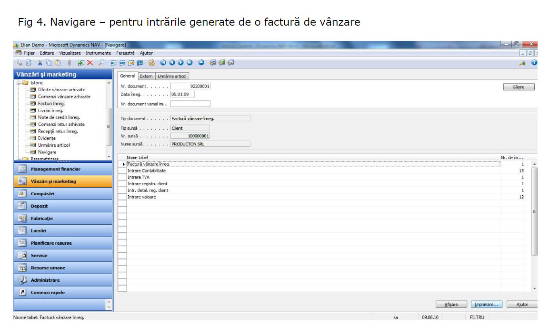Select the General tab

coord(128,76)
